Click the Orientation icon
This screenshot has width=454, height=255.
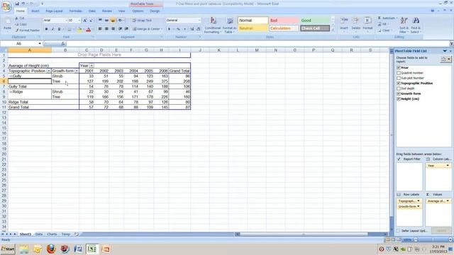(x=121, y=21)
